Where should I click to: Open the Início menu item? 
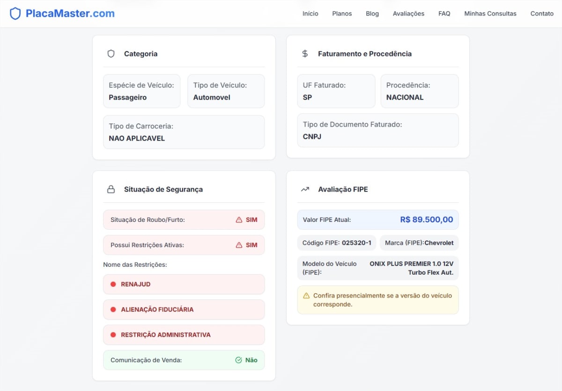coord(311,14)
